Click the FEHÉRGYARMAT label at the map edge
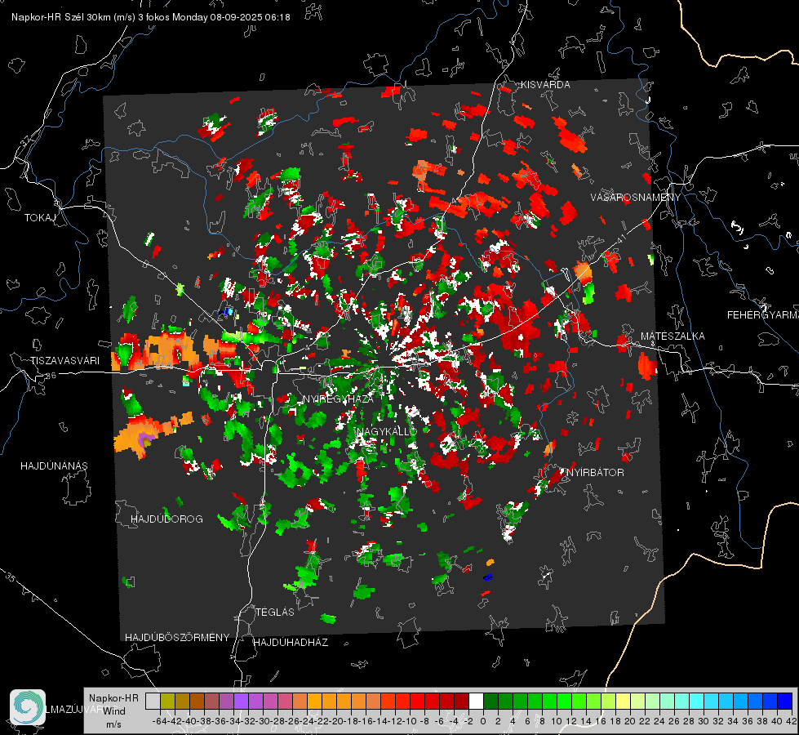This screenshot has height=735, width=799. pos(763,315)
